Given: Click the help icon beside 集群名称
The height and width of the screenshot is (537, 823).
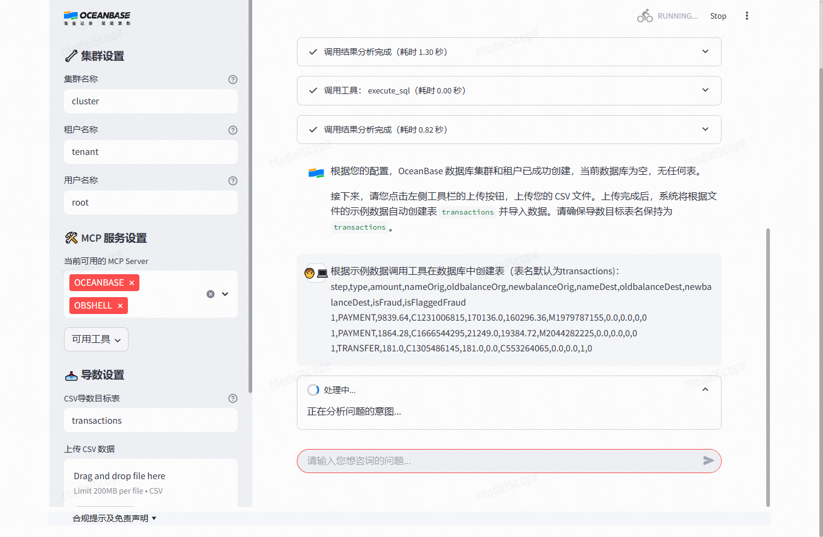Looking at the screenshot, I should (233, 79).
